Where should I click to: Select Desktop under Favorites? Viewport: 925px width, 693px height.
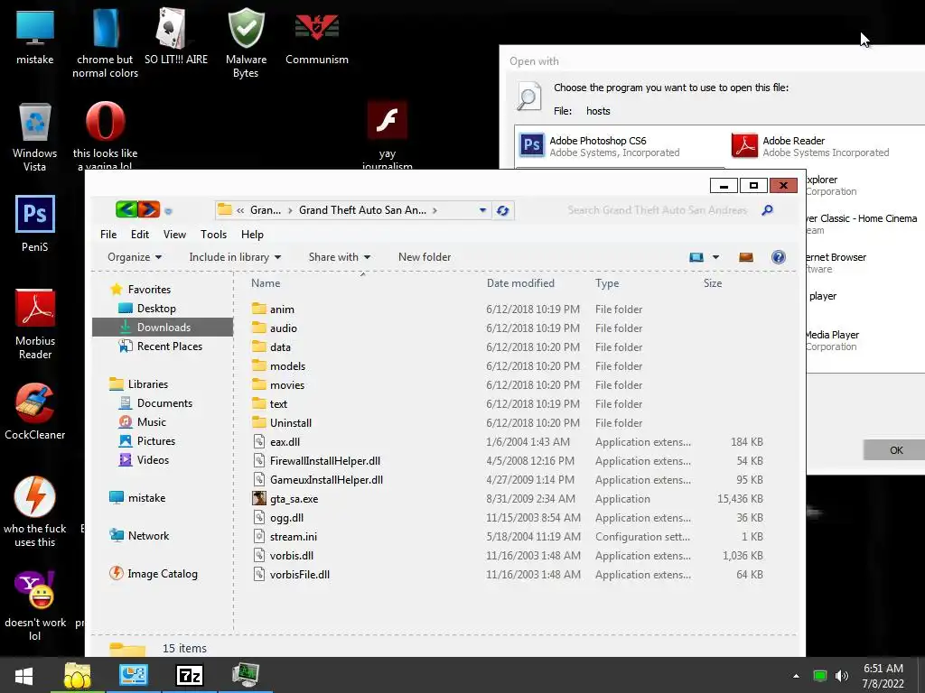[156, 309]
